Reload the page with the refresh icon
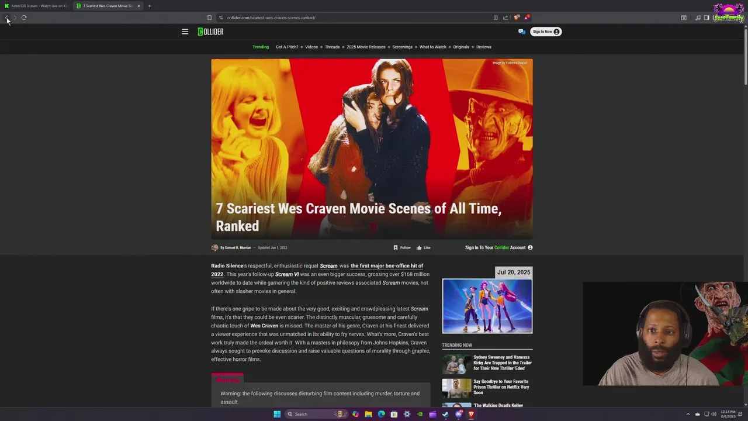This screenshot has height=421, width=748. point(24,18)
